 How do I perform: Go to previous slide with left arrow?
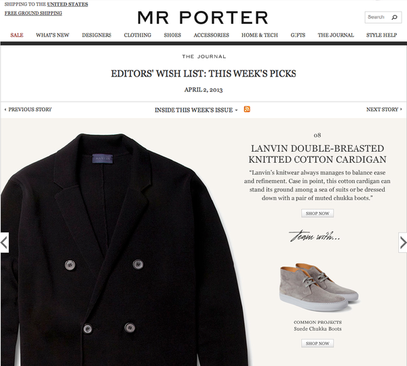click(x=5, y=243)
